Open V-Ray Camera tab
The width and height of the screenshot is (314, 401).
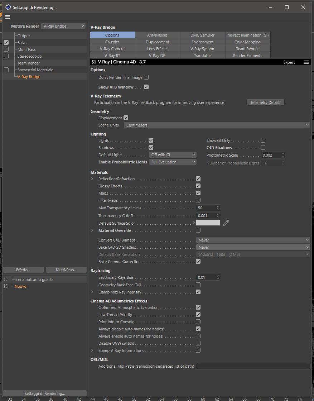point(112,49)
